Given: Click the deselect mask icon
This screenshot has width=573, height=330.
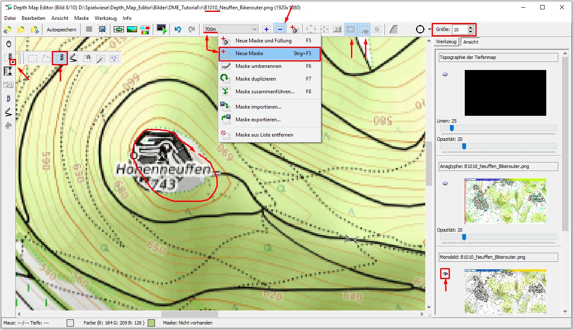Looking at the screenshot, I should coord(377,29).
